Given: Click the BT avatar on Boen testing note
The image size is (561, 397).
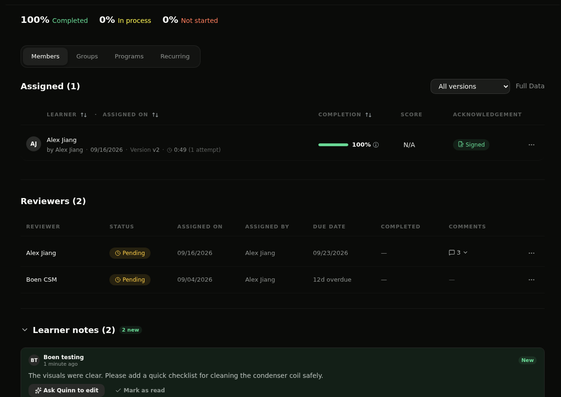Looking at the screenshot, I should 34,360.
